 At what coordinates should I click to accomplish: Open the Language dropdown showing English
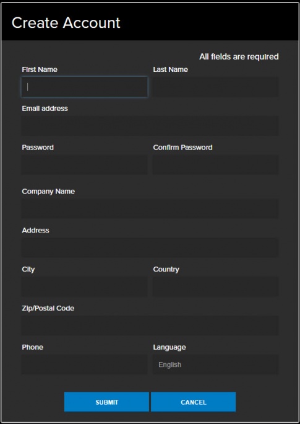point(215,364)
